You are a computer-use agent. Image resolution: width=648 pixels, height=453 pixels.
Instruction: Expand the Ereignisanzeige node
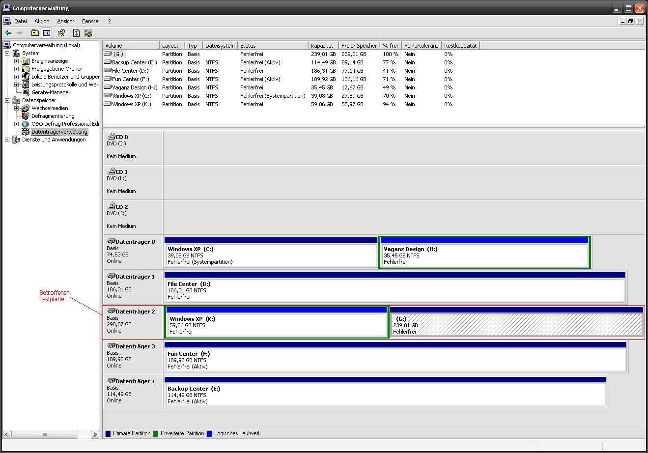pos(17,61)
